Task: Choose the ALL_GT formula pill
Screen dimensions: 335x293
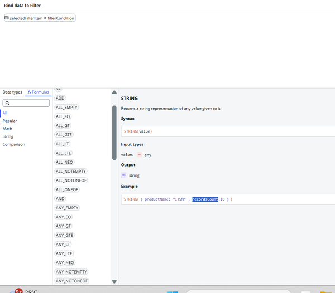Action: (63, 126)
